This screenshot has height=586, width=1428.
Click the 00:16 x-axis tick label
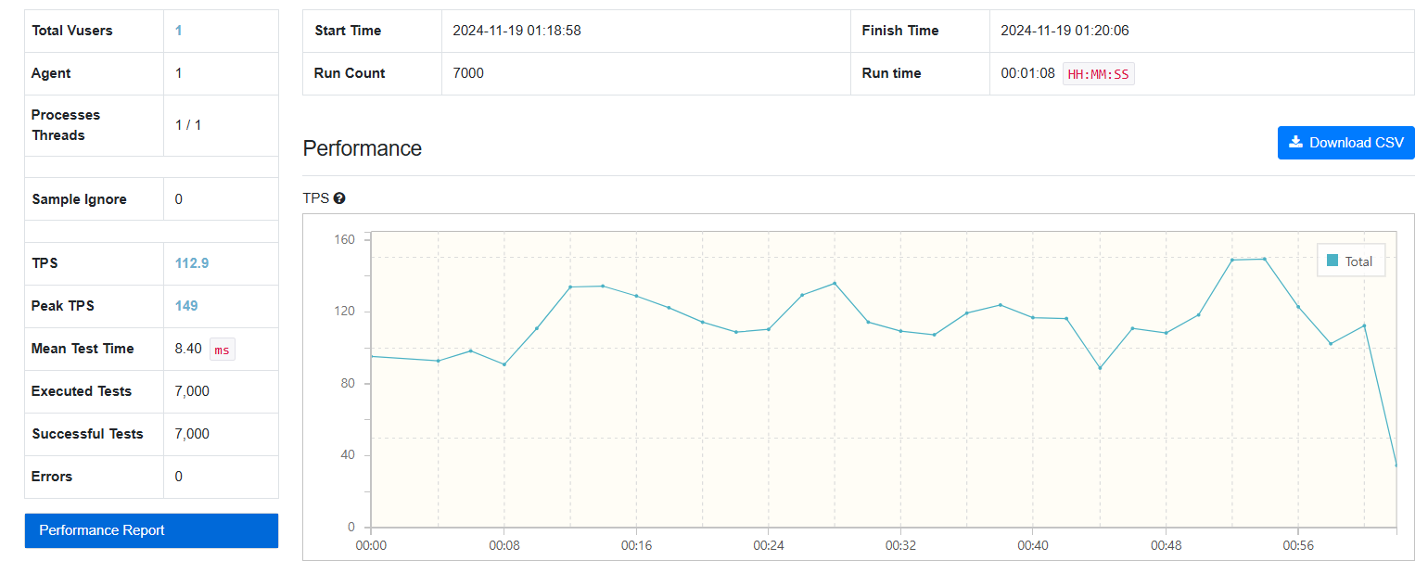point(636,546)
